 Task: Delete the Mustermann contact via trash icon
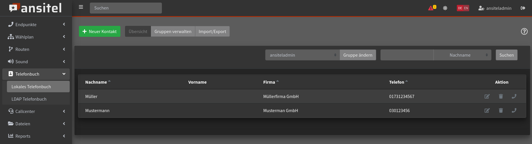[x=501, y=111]
